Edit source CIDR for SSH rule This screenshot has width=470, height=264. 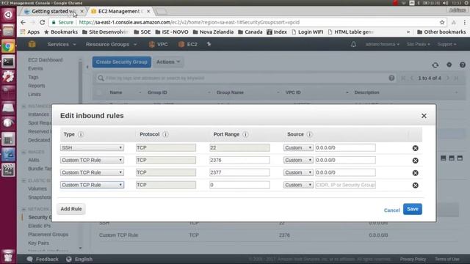[345, 147]
